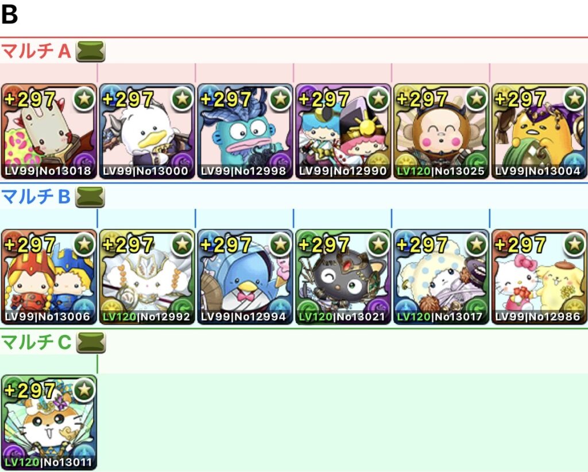Open white bunny monster No12992

pos(147,277)
